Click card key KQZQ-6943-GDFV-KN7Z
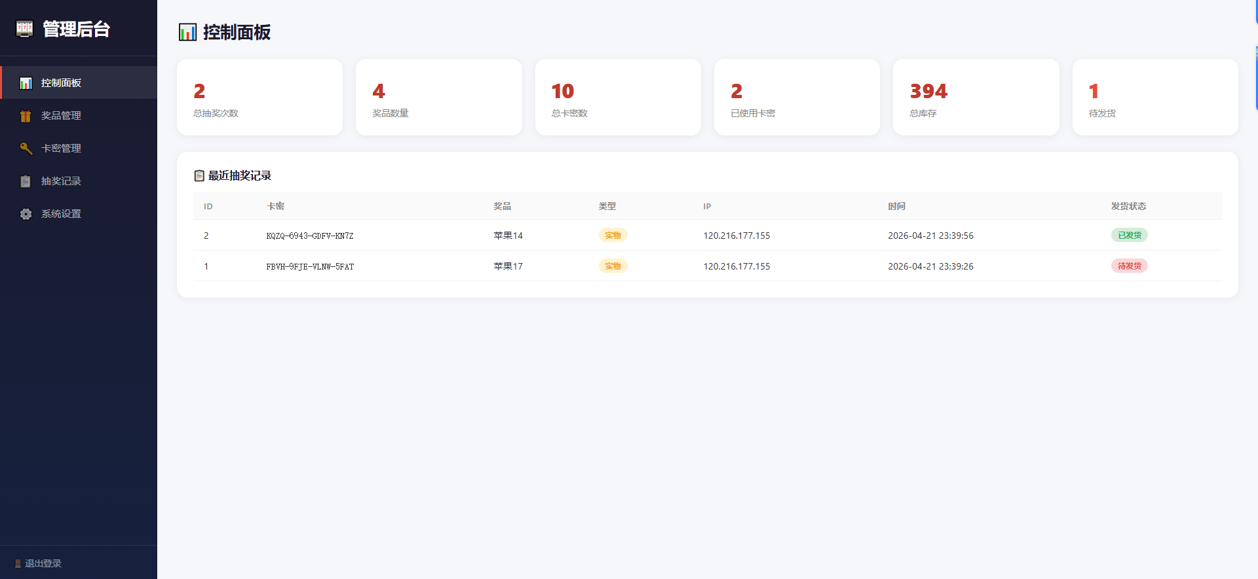Image resolution: width=1258 pixels, height=579 pixels. pyautogui.click(x=309, y=236)
